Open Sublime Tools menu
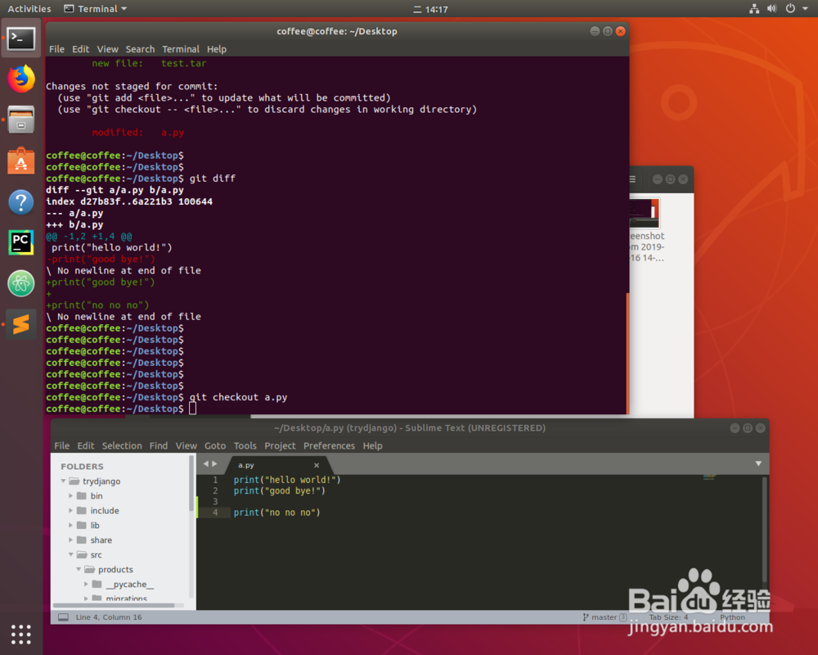This screenshot has width=818, height=655. click(245, 445)
